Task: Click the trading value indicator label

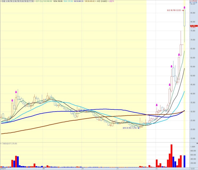Action: click(x=10, y=144)
